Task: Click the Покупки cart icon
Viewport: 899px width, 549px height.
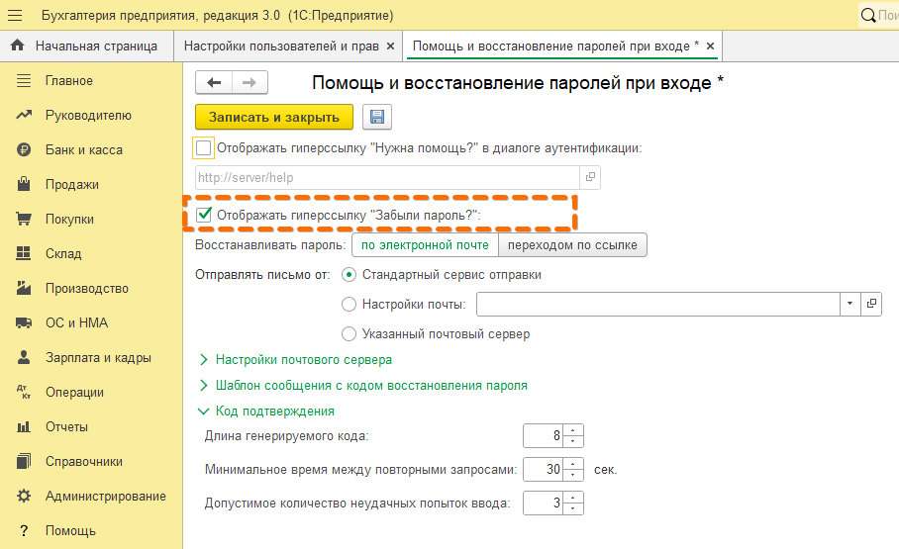Action: [x=24, y=219]
